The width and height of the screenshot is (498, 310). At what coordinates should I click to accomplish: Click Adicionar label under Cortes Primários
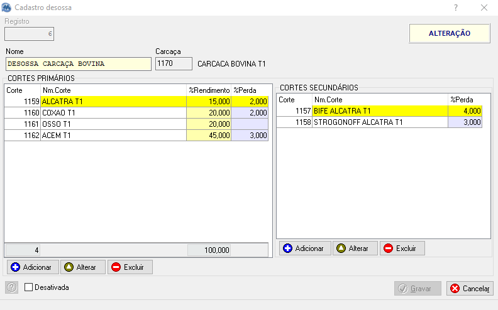point(37,267)
